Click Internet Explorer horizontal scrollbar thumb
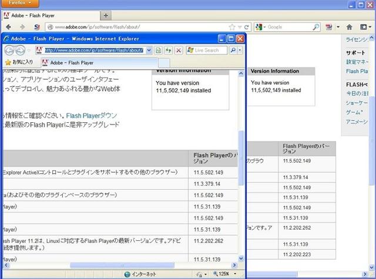The width and height of the screenshot is (376, 279). [122, 265]
